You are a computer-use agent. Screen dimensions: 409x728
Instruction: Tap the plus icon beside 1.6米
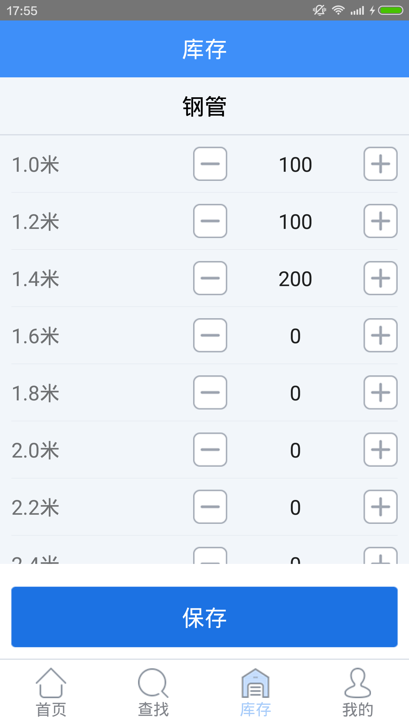coord(380,335)
